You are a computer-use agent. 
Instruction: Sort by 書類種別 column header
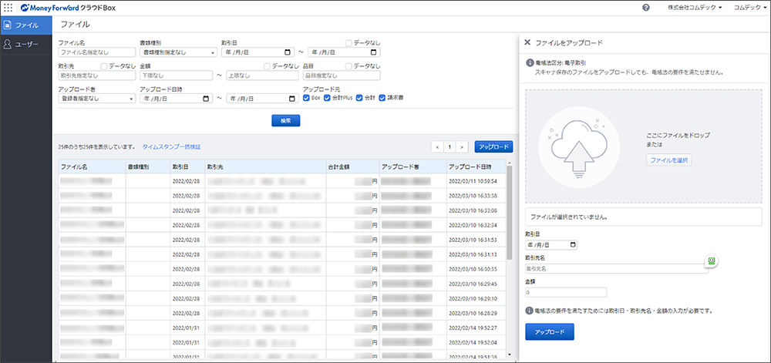pos(147,167)
